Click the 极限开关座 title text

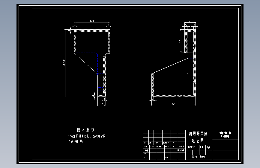(x=198, y=134)
